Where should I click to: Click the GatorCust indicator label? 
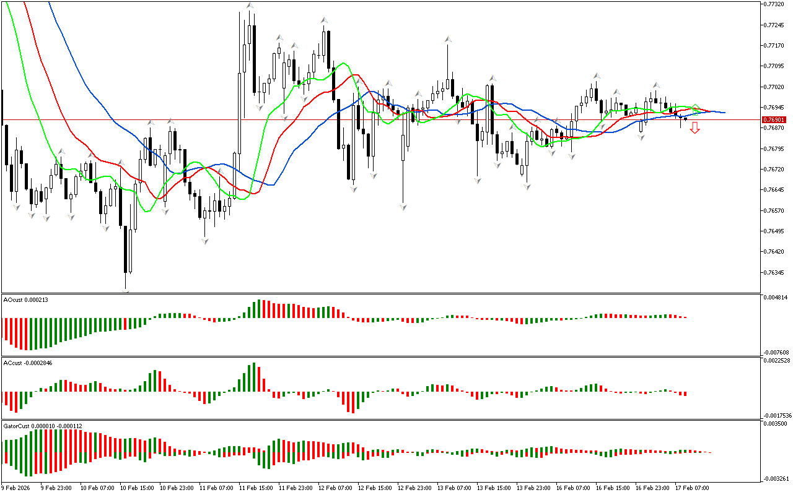click(42, 426)
